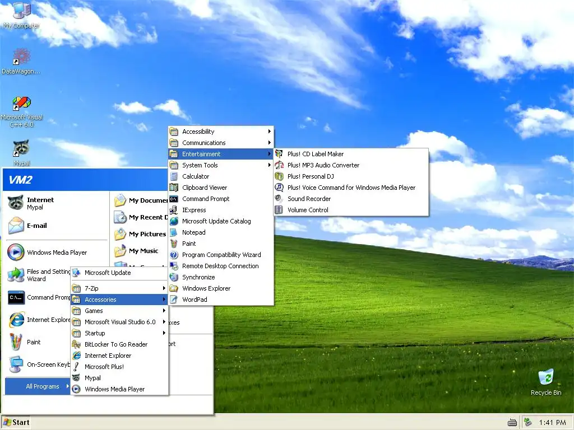Select the highlighted Entertainment submenu

[221, 154]
